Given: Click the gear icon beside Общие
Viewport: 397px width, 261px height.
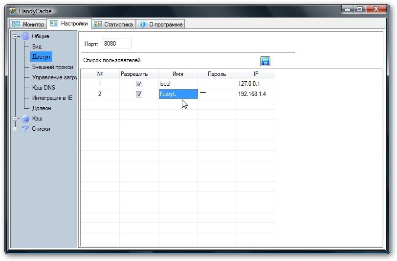Looking at the screenshot, I should tap(25, 36).
